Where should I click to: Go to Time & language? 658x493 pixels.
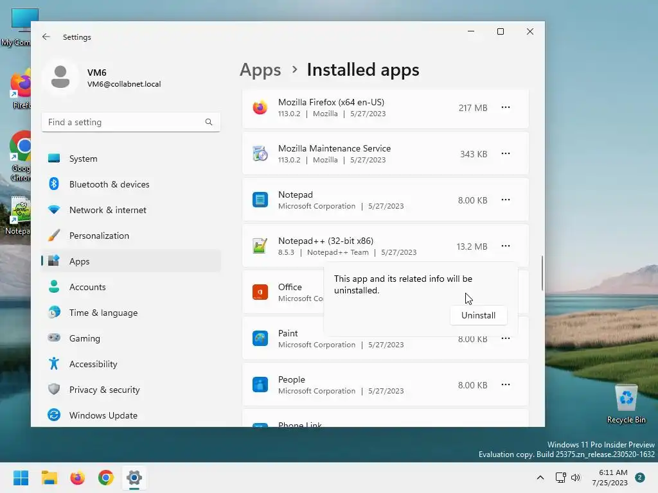point(131,313)
